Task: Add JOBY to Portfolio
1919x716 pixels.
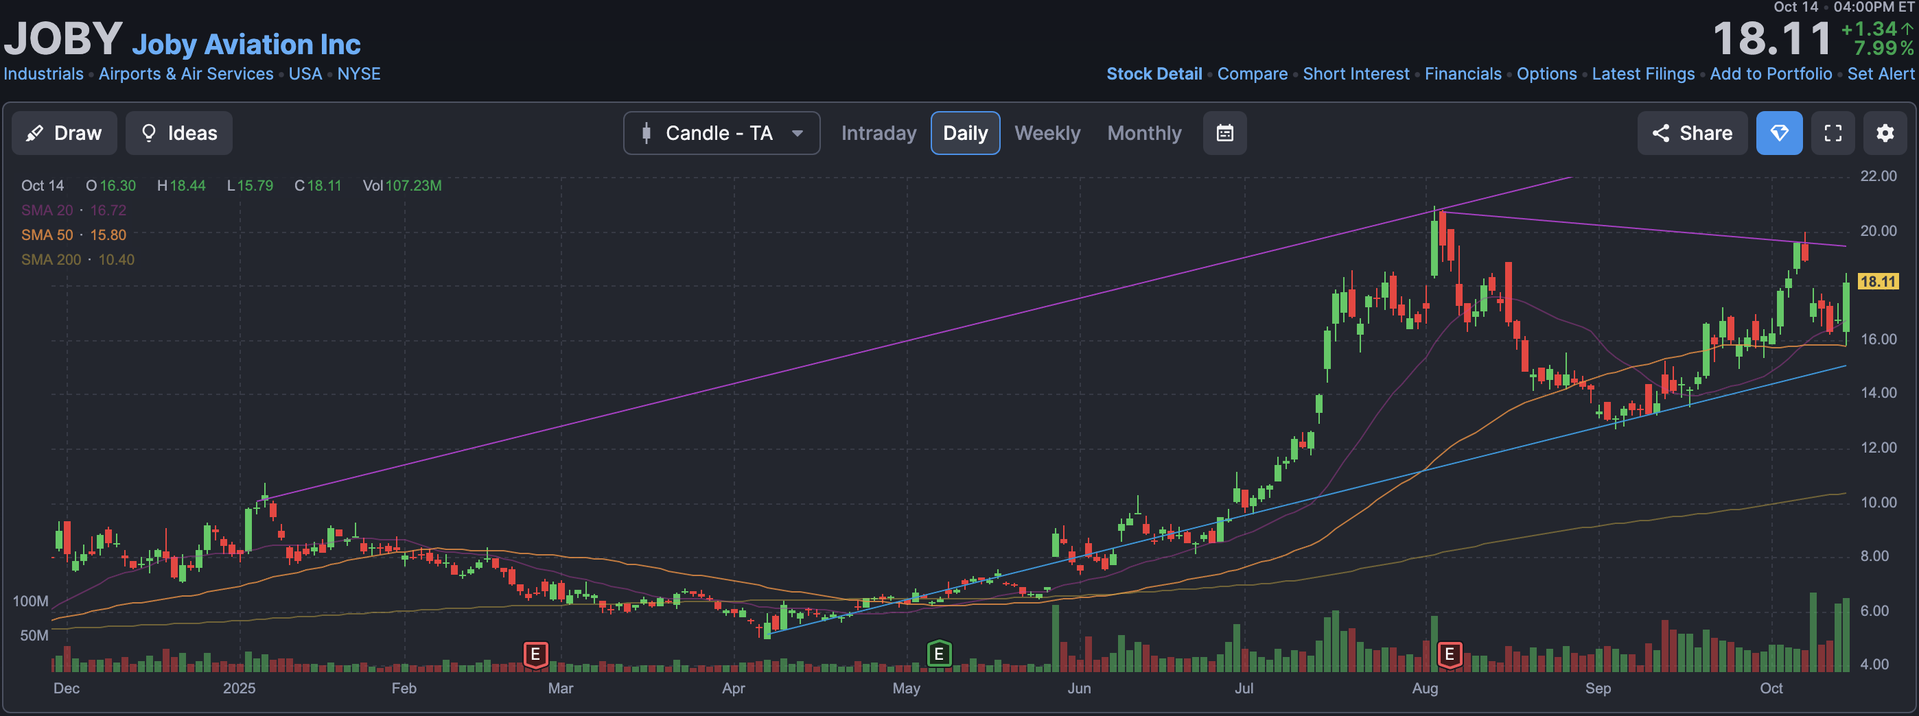Action: [x=1770, y=73]
